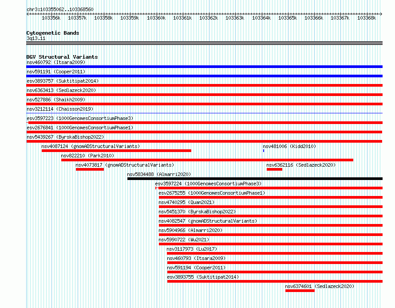Click the 103360k ruler tick label
This screenshot has height=308, width=395.
(x=156, y=18)
